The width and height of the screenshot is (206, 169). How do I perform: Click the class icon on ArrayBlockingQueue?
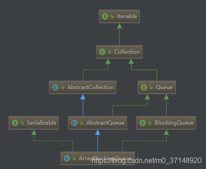pyautogui.click(x=67, y=158)
